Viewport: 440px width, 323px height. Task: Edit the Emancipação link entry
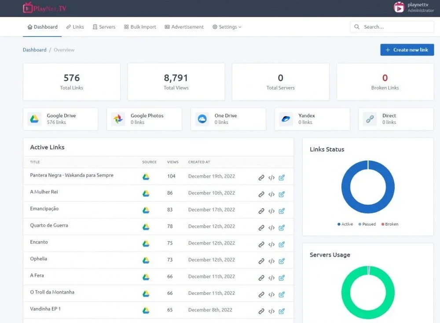point(282,211)
